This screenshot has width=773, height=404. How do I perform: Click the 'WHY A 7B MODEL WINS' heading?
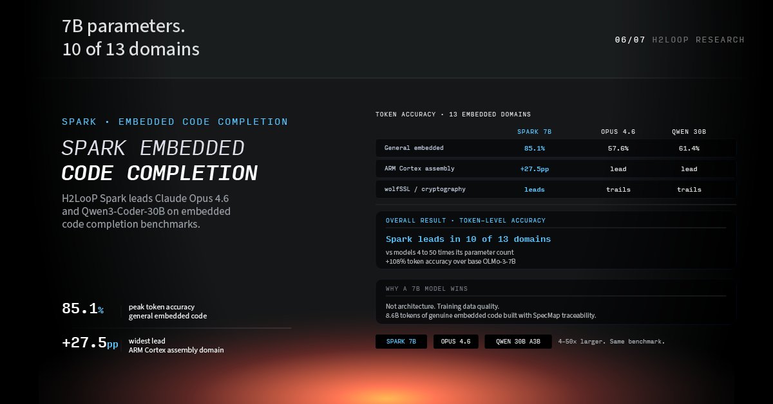(x=427, y=289)
